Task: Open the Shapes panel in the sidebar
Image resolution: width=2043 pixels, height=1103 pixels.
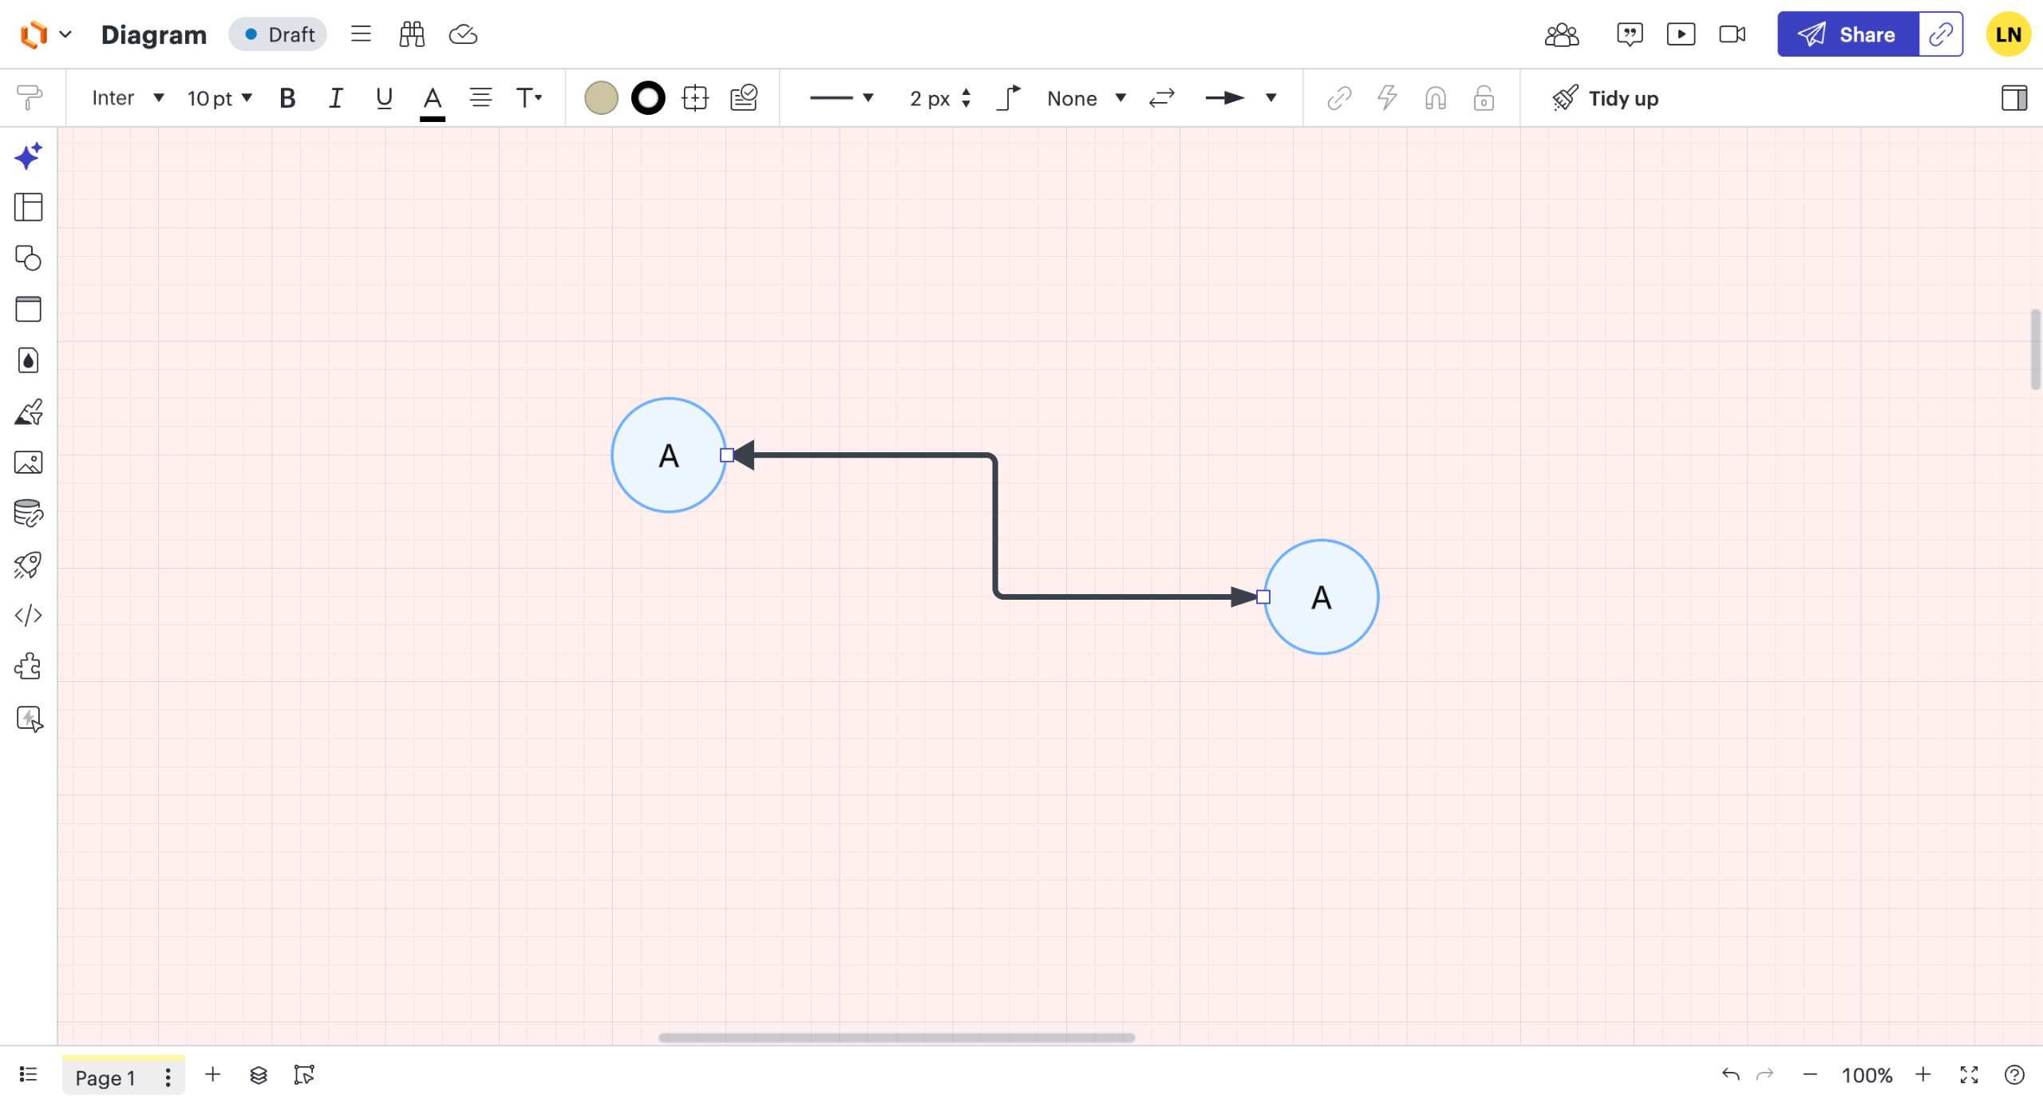Action: click(28, 258)
